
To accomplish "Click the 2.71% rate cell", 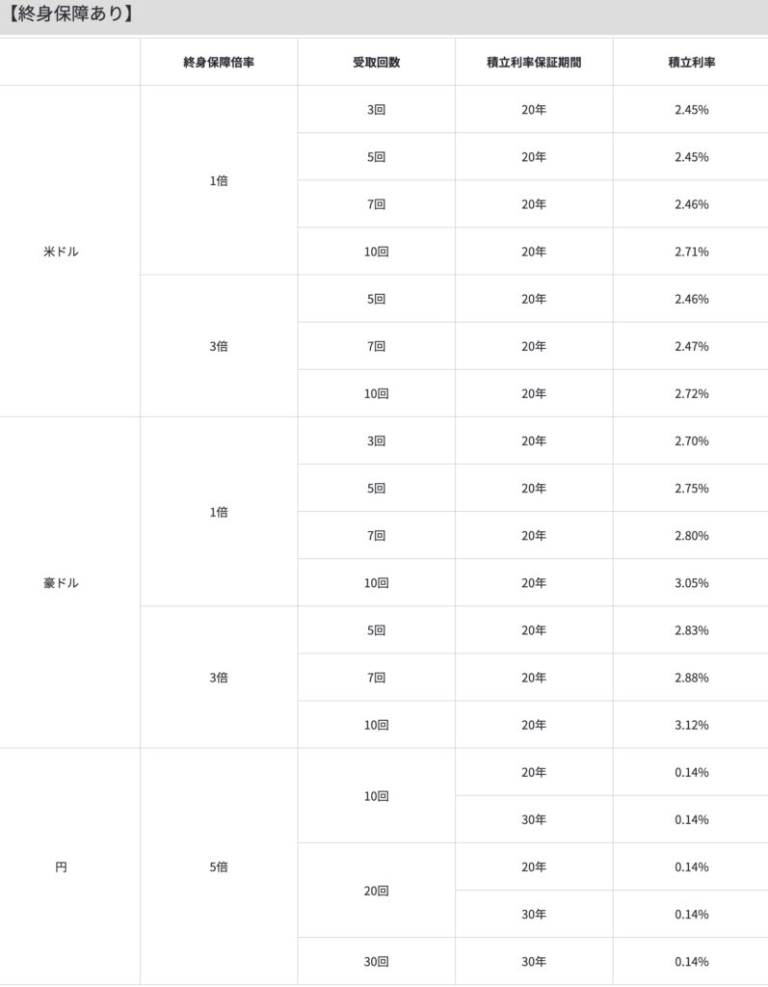I will (x=692, y=252).
